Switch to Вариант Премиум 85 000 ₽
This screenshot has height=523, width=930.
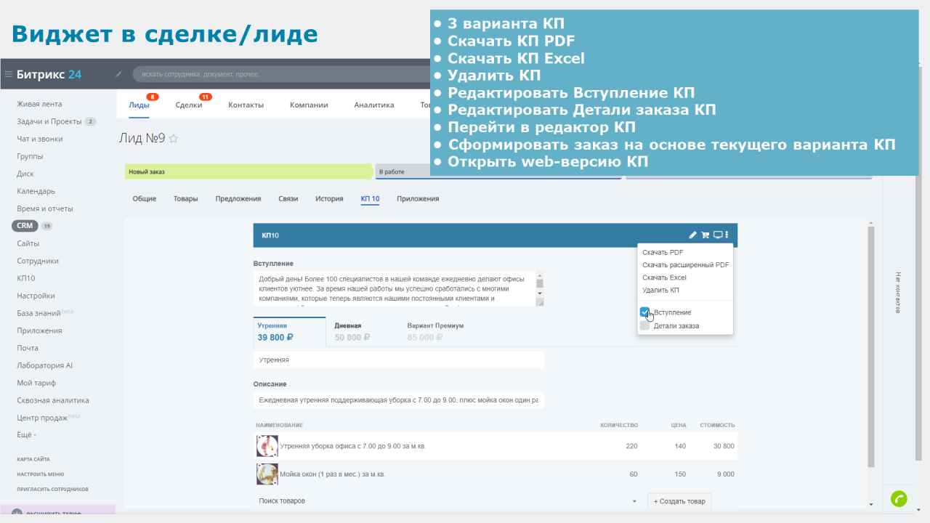(435, 332)
